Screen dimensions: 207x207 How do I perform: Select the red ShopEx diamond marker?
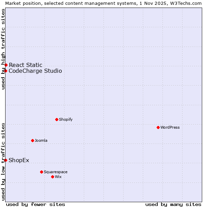point(6,160)
